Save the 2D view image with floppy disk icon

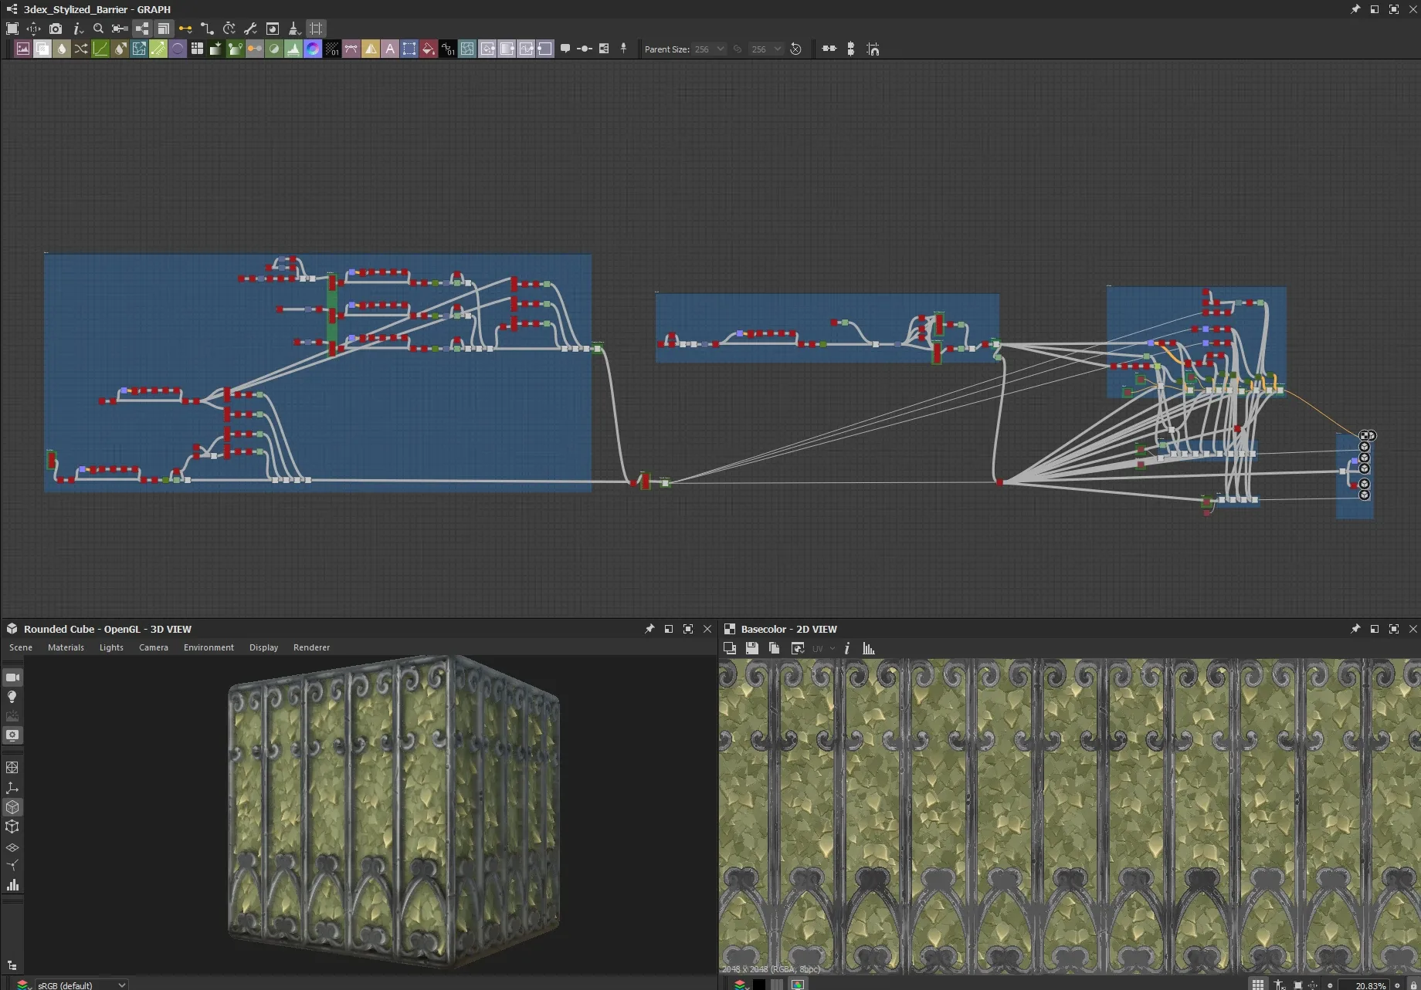click(x=751, y=648)
